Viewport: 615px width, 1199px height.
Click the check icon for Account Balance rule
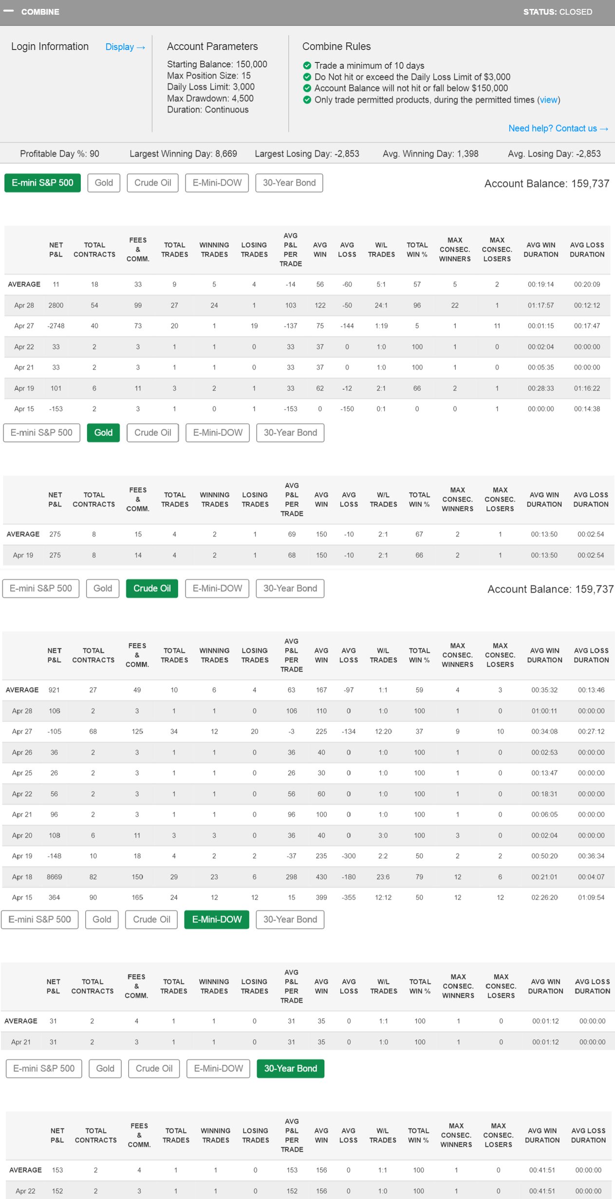[307, 88]
